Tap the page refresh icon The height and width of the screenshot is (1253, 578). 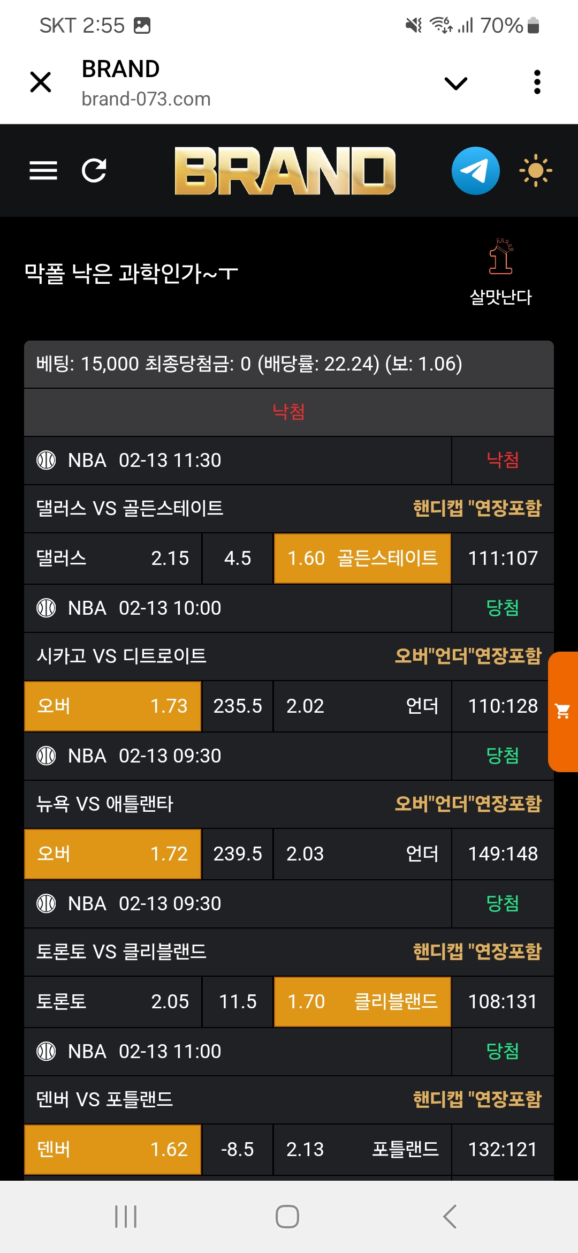[94, 171]
